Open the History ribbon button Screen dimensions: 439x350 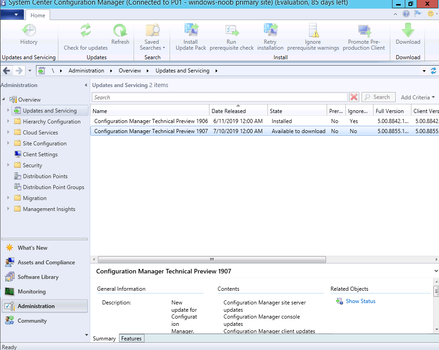[29, 34]
